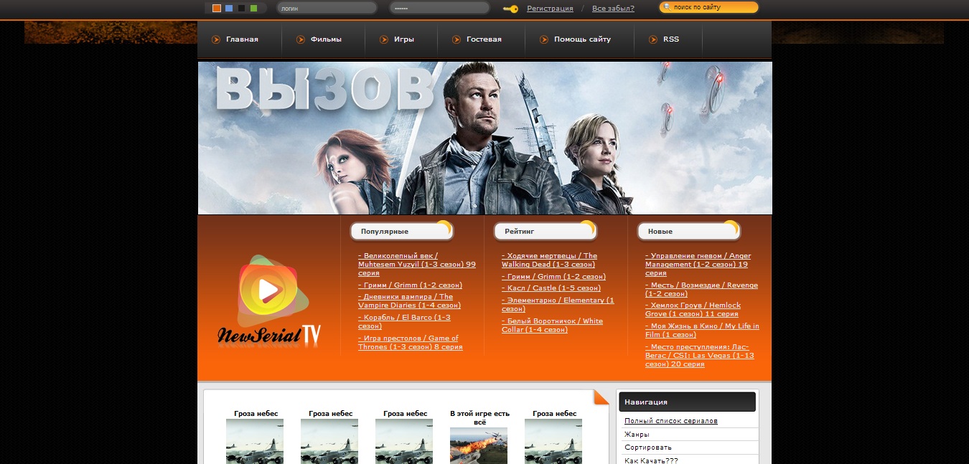Click the magnifier icon in site search
This screenshot has width=969, height=464.
[667, 7]
